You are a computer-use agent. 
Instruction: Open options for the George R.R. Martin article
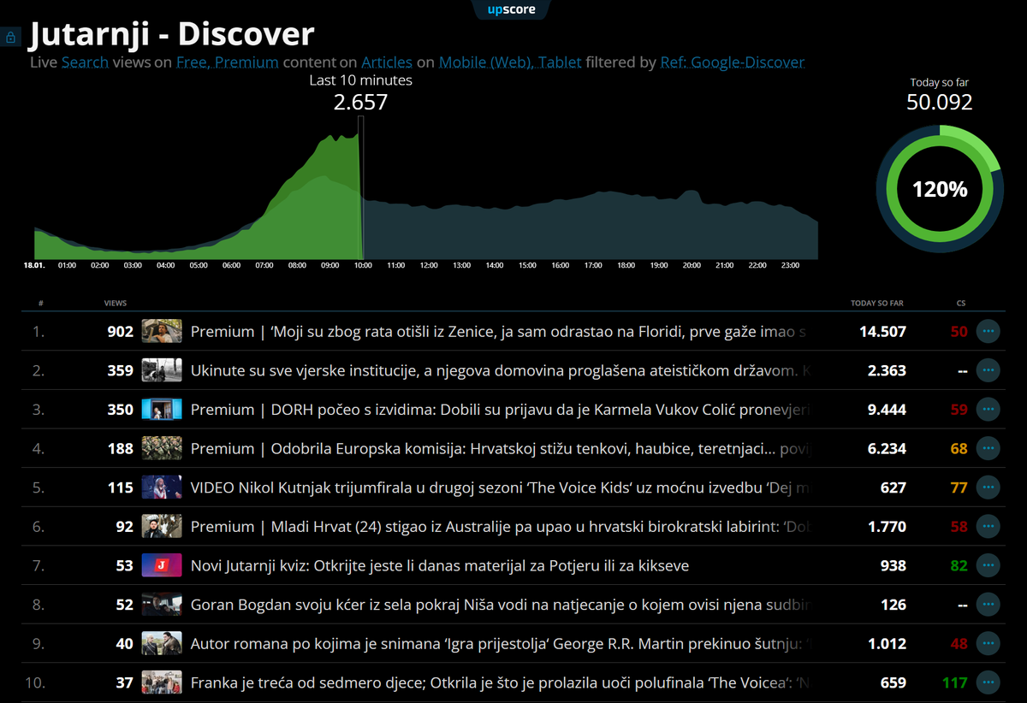pyautogui.click(x=988, y=643)
